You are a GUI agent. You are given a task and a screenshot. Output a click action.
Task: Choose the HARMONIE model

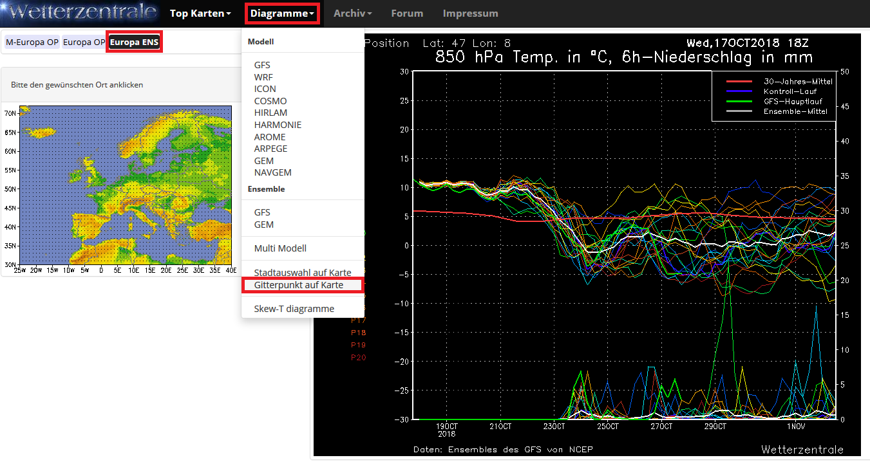tap(278, 125)
